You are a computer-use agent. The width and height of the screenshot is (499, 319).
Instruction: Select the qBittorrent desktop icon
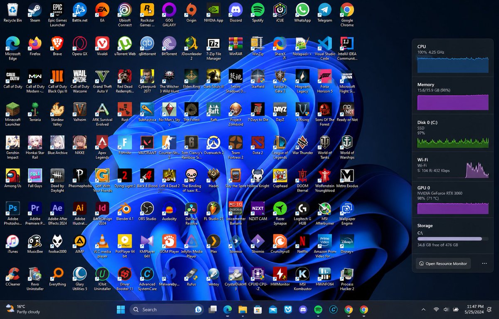click(147, 46)
